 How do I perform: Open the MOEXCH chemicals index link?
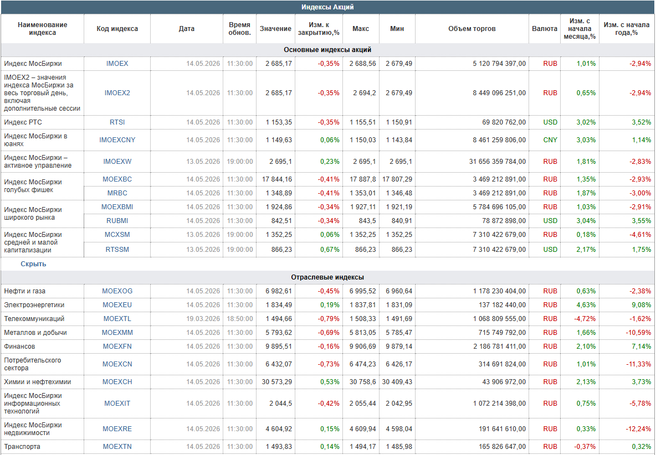117,382
